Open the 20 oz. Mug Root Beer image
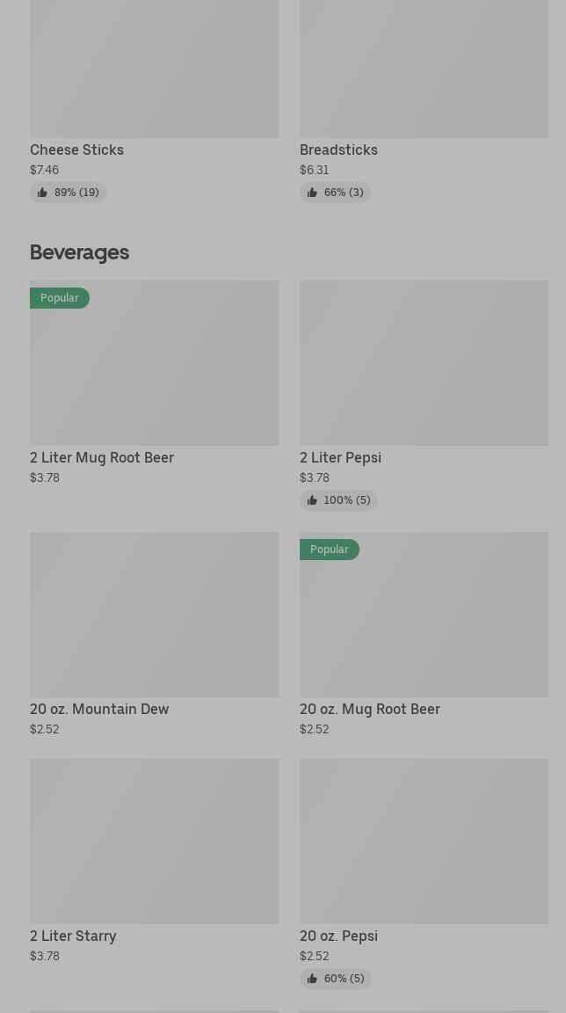566x1013 pixels. point(424,623)
